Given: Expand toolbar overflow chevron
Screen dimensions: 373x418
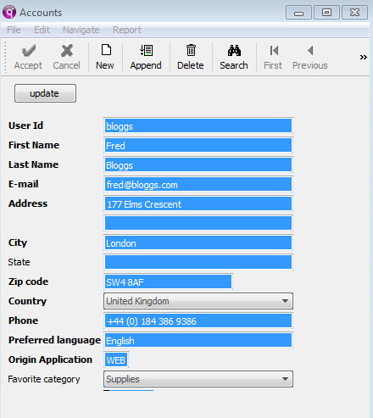Looking at the screenshot, I should coord(364,58).
